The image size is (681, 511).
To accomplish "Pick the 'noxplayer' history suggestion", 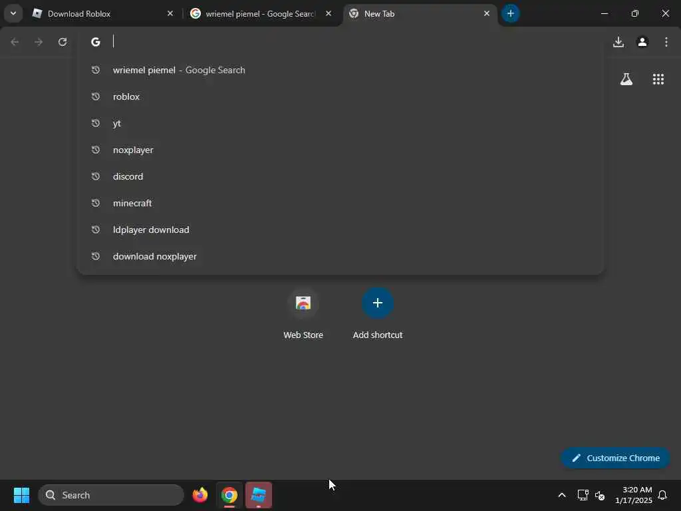I will (340, 150).
